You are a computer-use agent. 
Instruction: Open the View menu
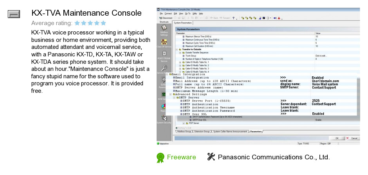click(181, 14)
